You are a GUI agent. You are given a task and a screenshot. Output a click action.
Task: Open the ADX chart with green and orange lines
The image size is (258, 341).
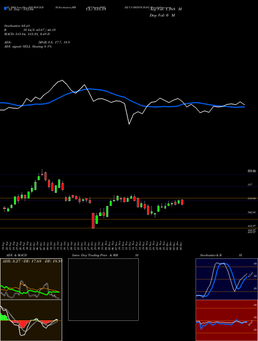[x=31, y=279]
